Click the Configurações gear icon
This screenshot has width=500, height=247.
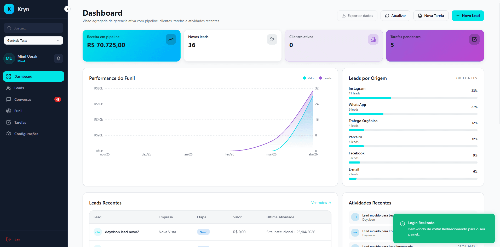point(9,134)
